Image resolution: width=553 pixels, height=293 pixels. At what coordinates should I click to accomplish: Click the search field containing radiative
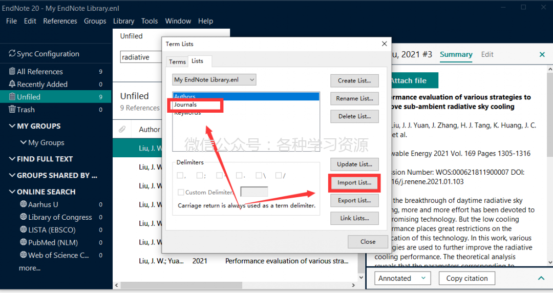coord(141,57)
